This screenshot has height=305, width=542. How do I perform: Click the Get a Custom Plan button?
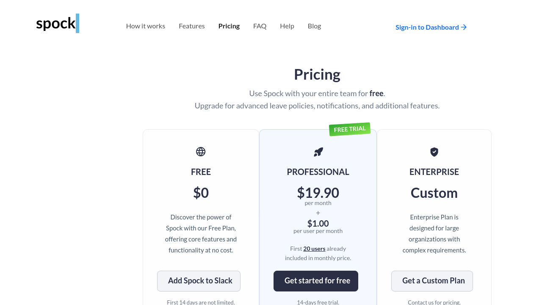pyautogui.click(x=432, y=281)
